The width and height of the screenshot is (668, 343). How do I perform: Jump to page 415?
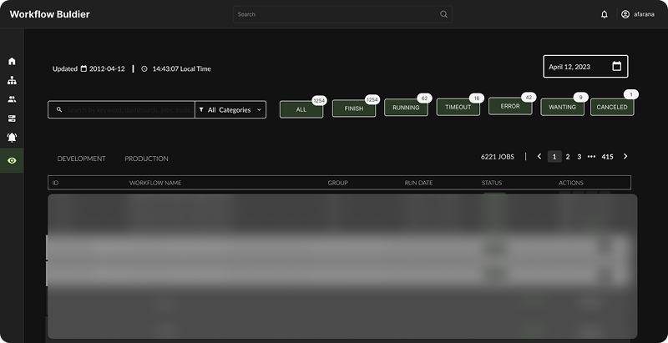(x=607, y=157)
